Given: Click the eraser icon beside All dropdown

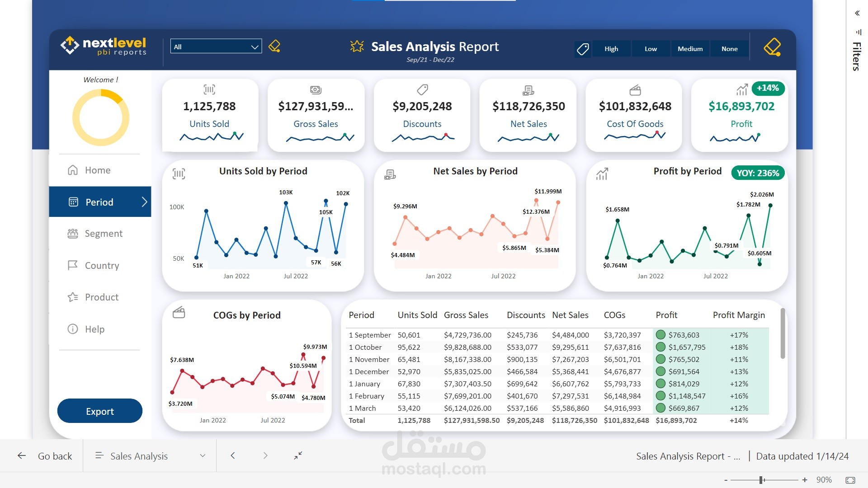Looking at the screenshot, I should (274, 46).
